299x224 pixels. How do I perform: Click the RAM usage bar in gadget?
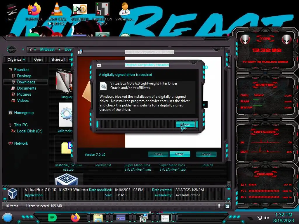[256, 100]
